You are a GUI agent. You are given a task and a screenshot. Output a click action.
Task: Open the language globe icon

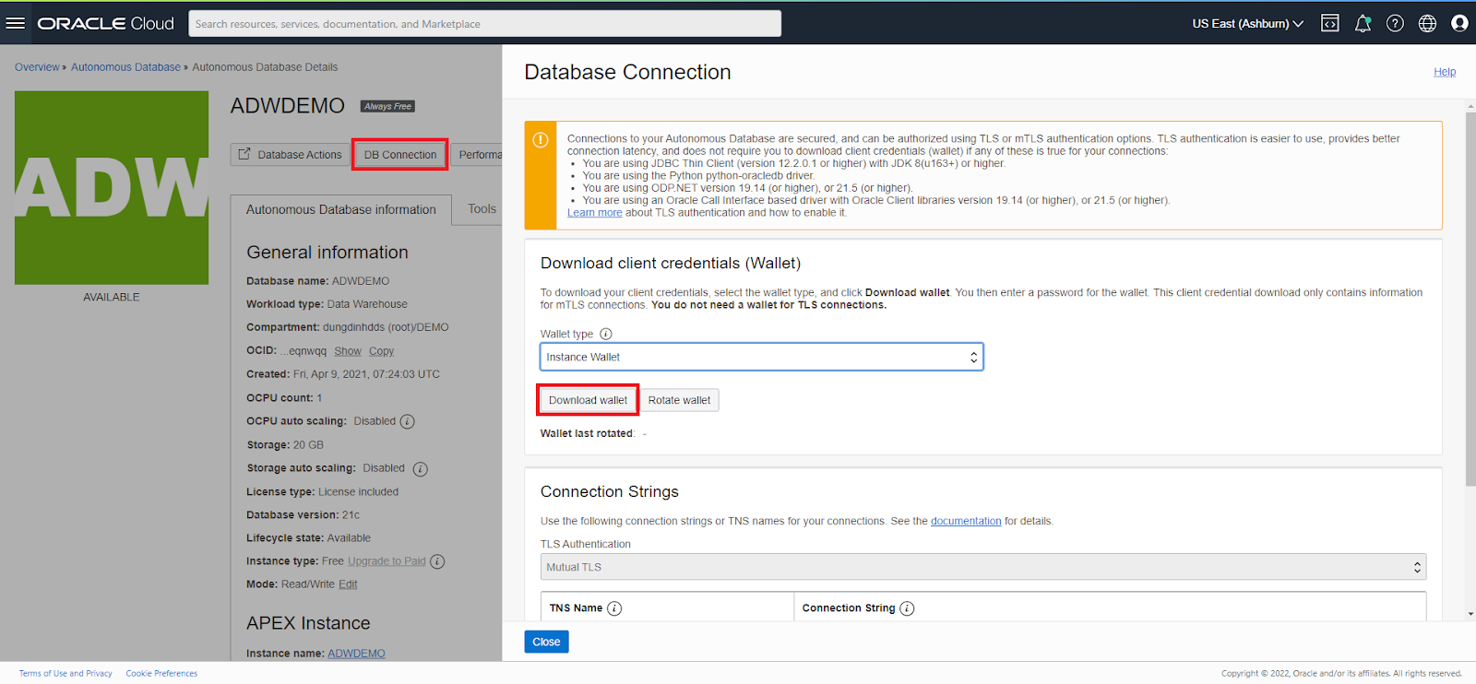click(1427, 23)
